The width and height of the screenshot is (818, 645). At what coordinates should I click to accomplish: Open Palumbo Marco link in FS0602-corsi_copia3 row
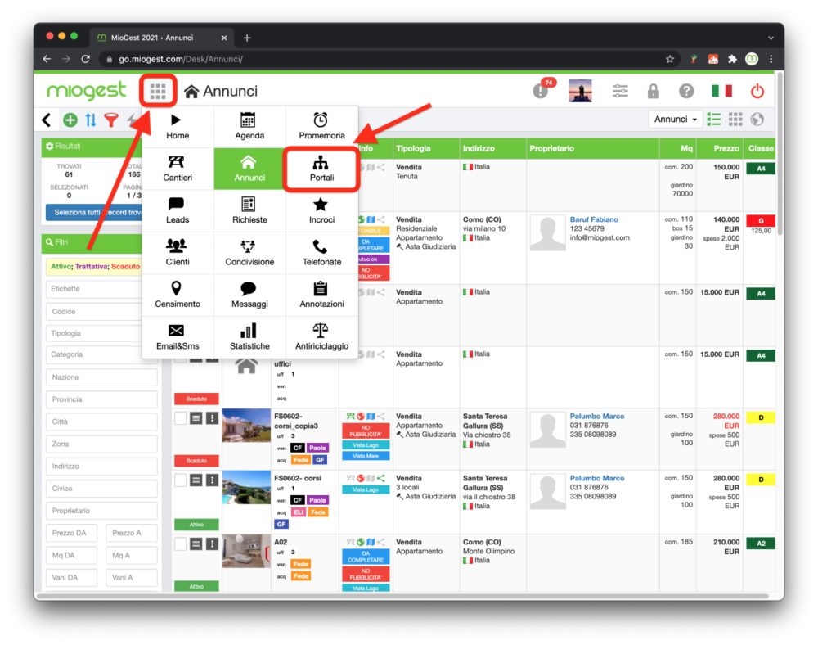click(597, 417)
